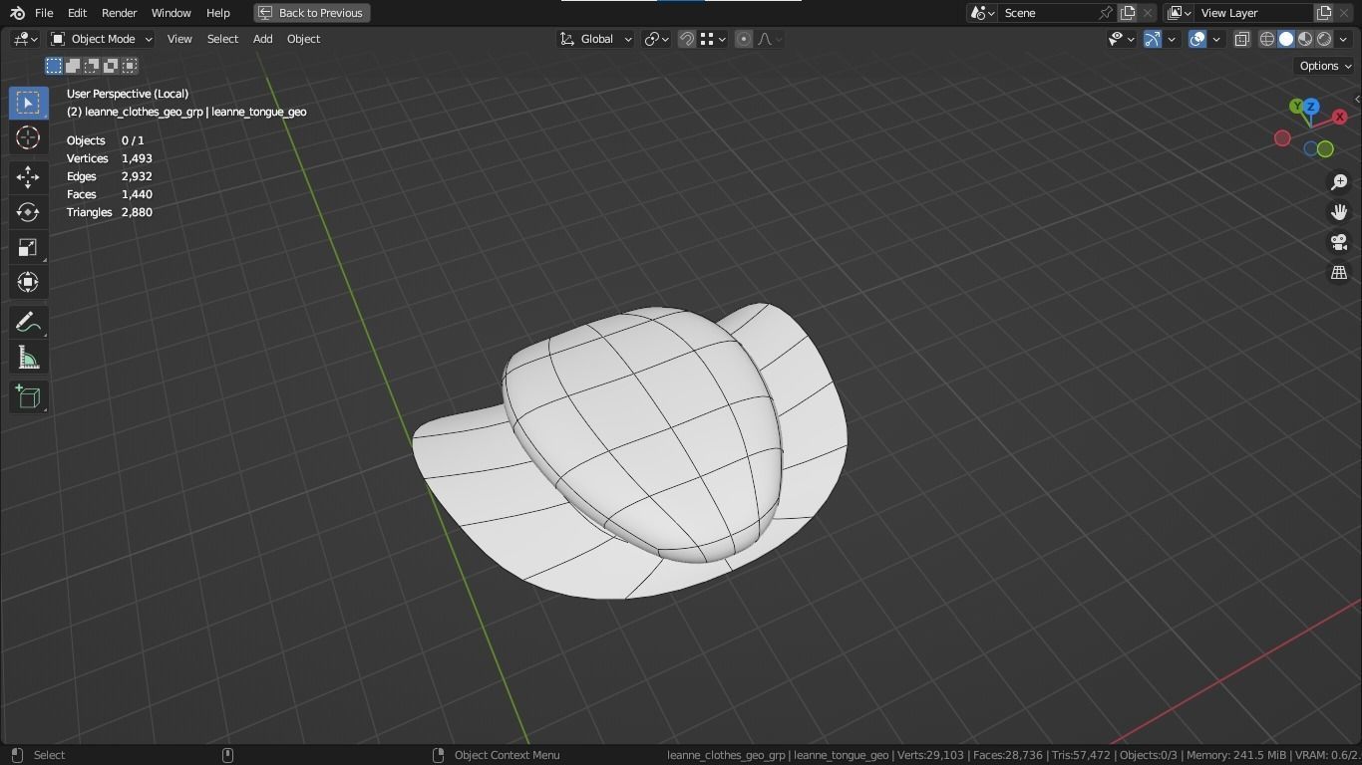Select the Scale tool
The image size is (1362, 765).
(x=27, y=247)
